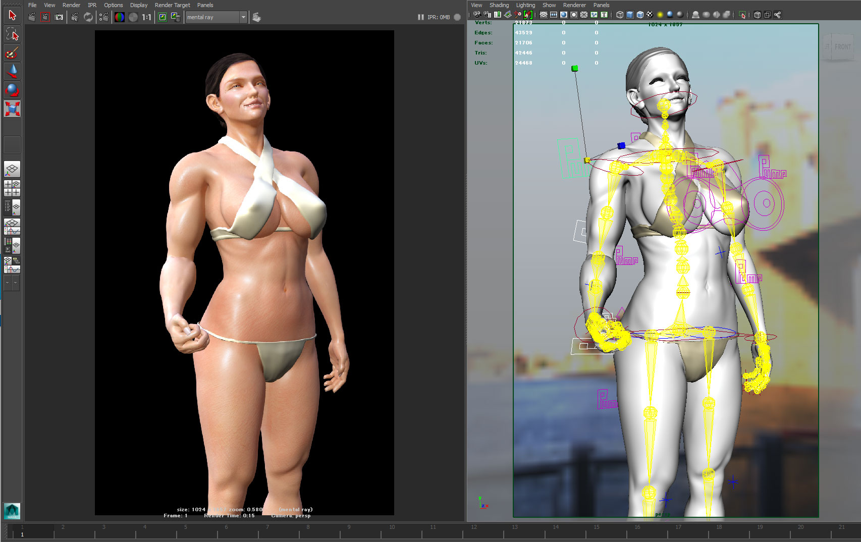Open Renderer menu in viewport panel
The image size is (861, 542).
pos(574,5)
